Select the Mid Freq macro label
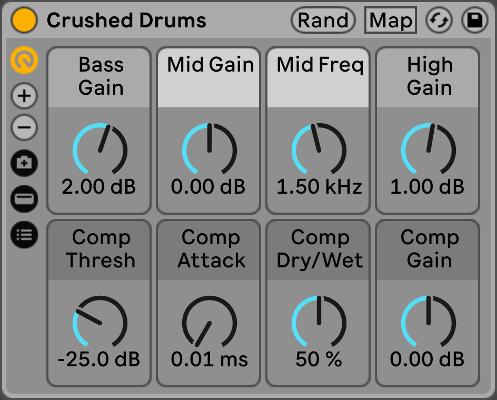497x400 pixels. coord(320,65)
